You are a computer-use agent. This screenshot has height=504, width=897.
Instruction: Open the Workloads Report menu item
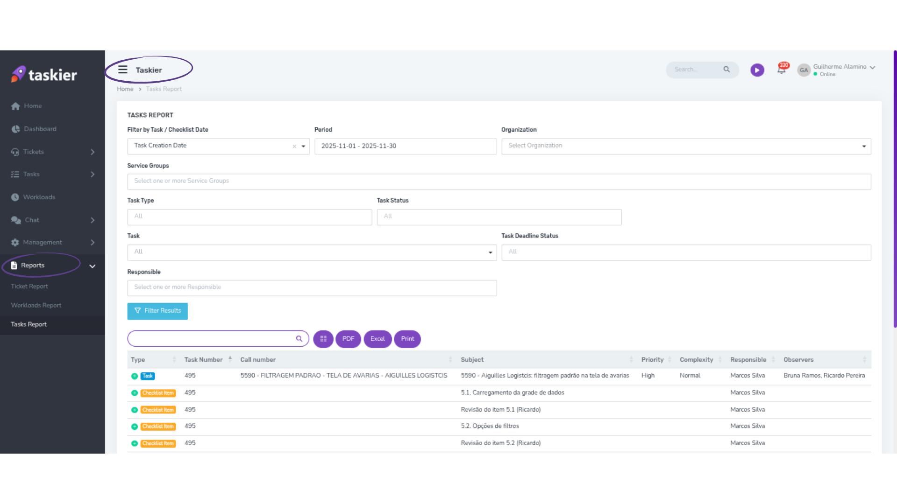tap(36, 305)
